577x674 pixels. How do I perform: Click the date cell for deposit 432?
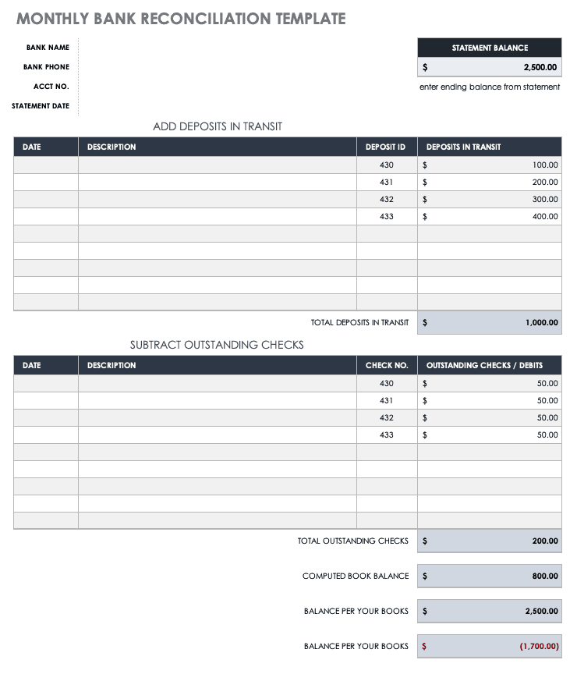(46, 200)
